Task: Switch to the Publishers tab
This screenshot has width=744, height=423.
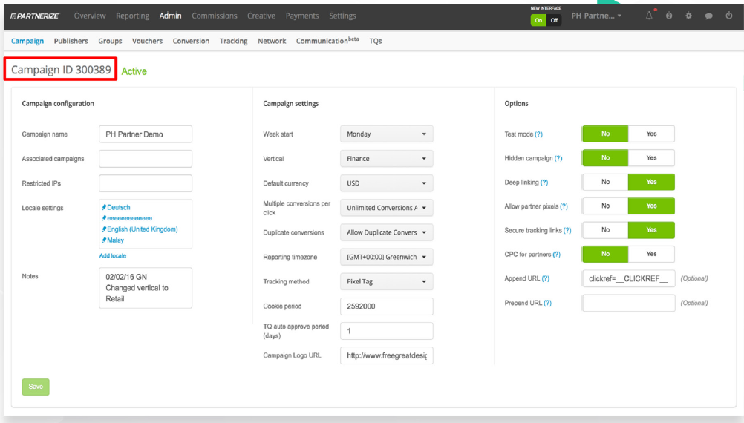Action: coord(71,41)
